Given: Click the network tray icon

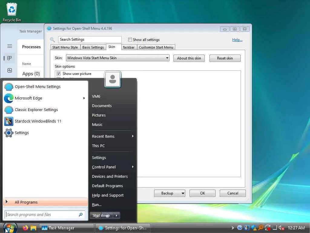Looking at the screenshot, I should pos(275,228).
